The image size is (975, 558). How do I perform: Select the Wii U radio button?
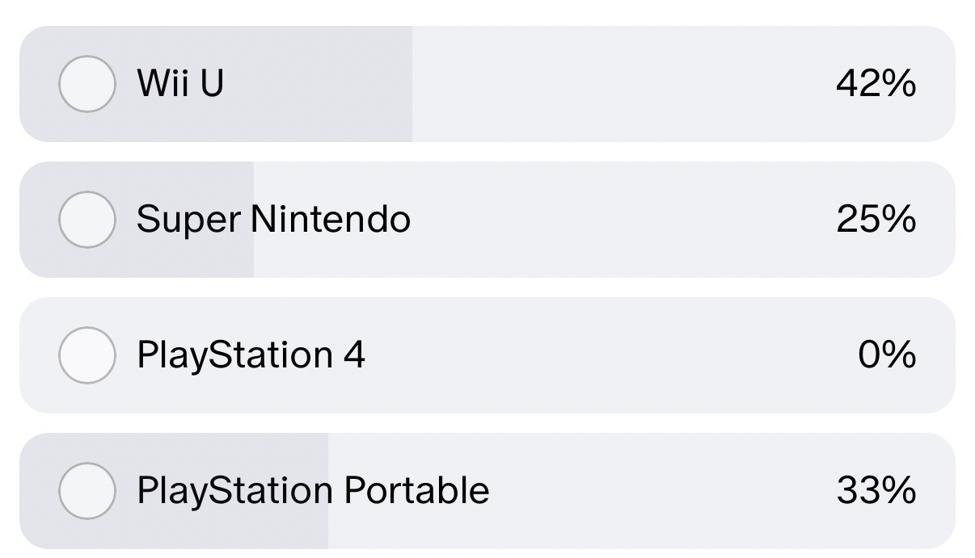[x=87, y=84]
